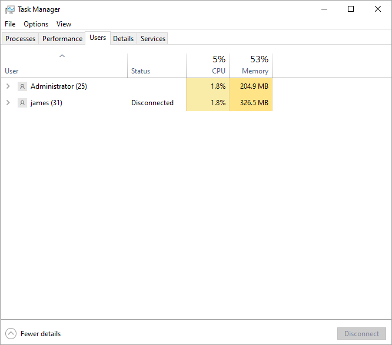Sort by the Memory column header
Screen dimensions: 392x345
251,65
